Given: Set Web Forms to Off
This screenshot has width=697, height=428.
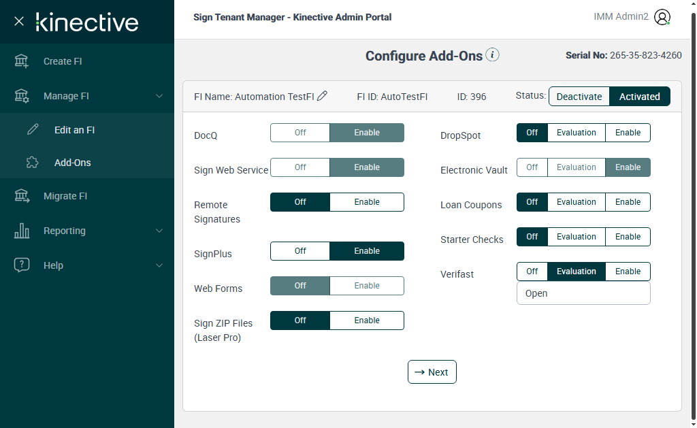Looking at the screenshot, I should [300, 285].
